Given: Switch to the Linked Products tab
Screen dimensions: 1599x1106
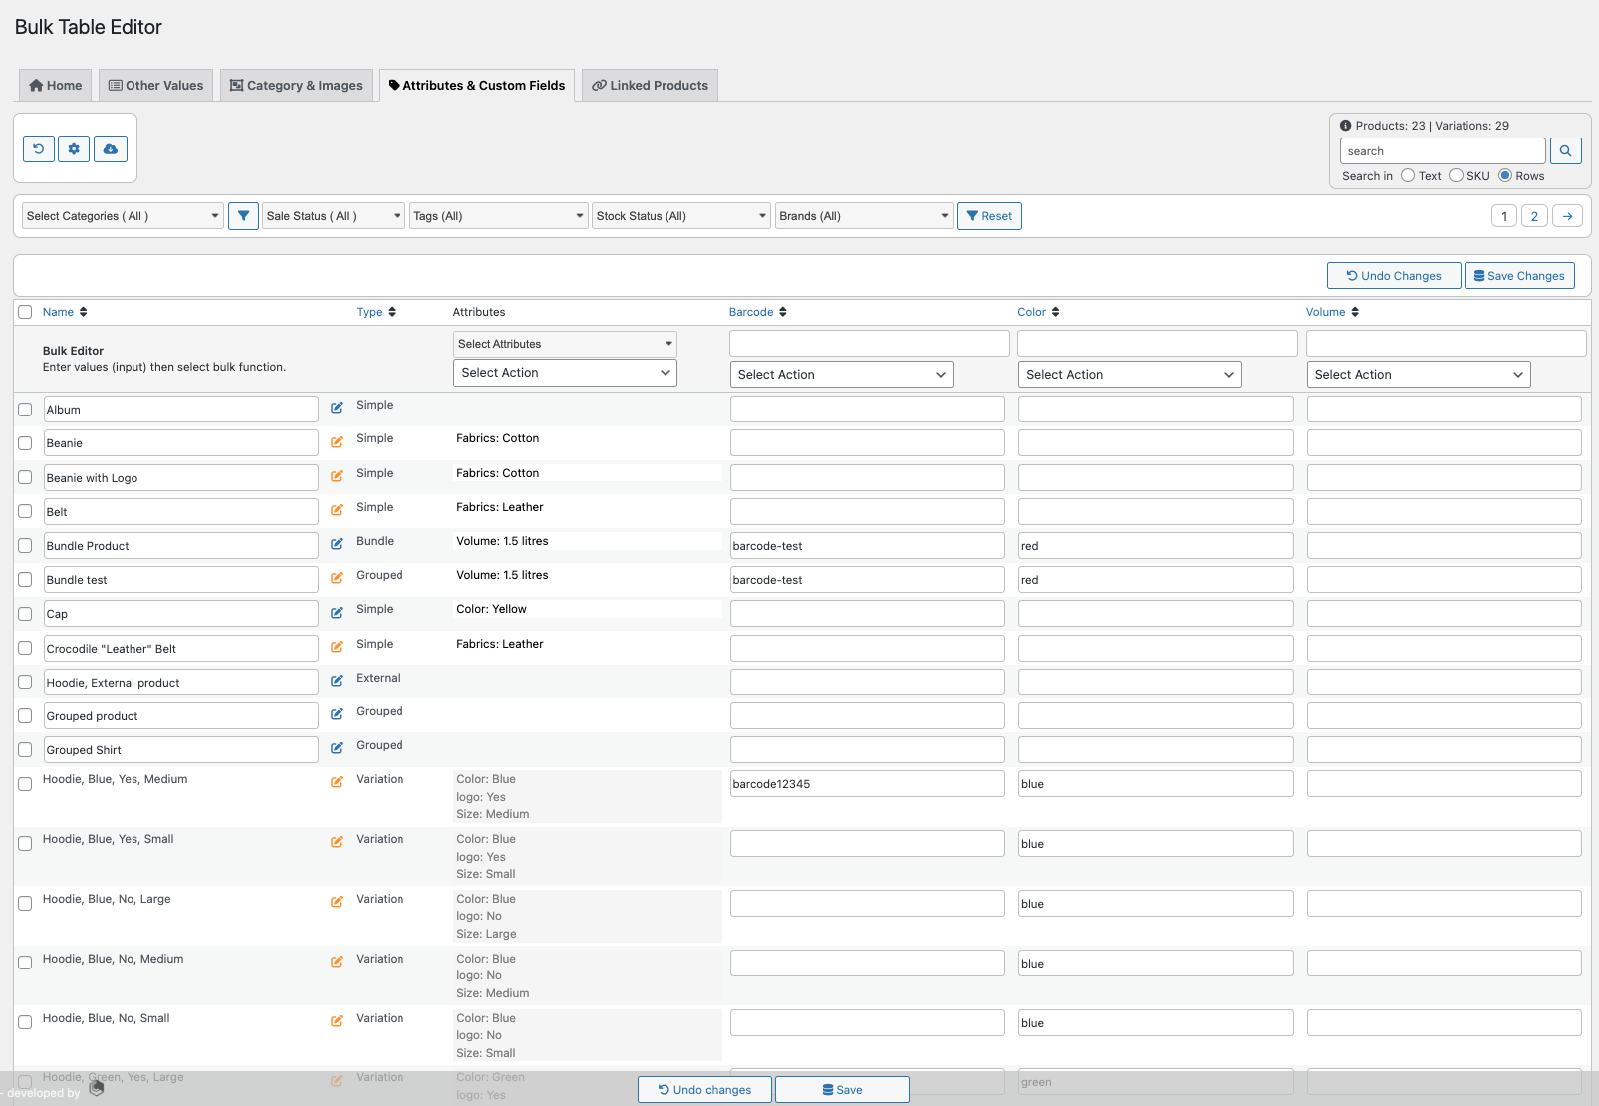Looking at the screenshot, I should point(650,85).
